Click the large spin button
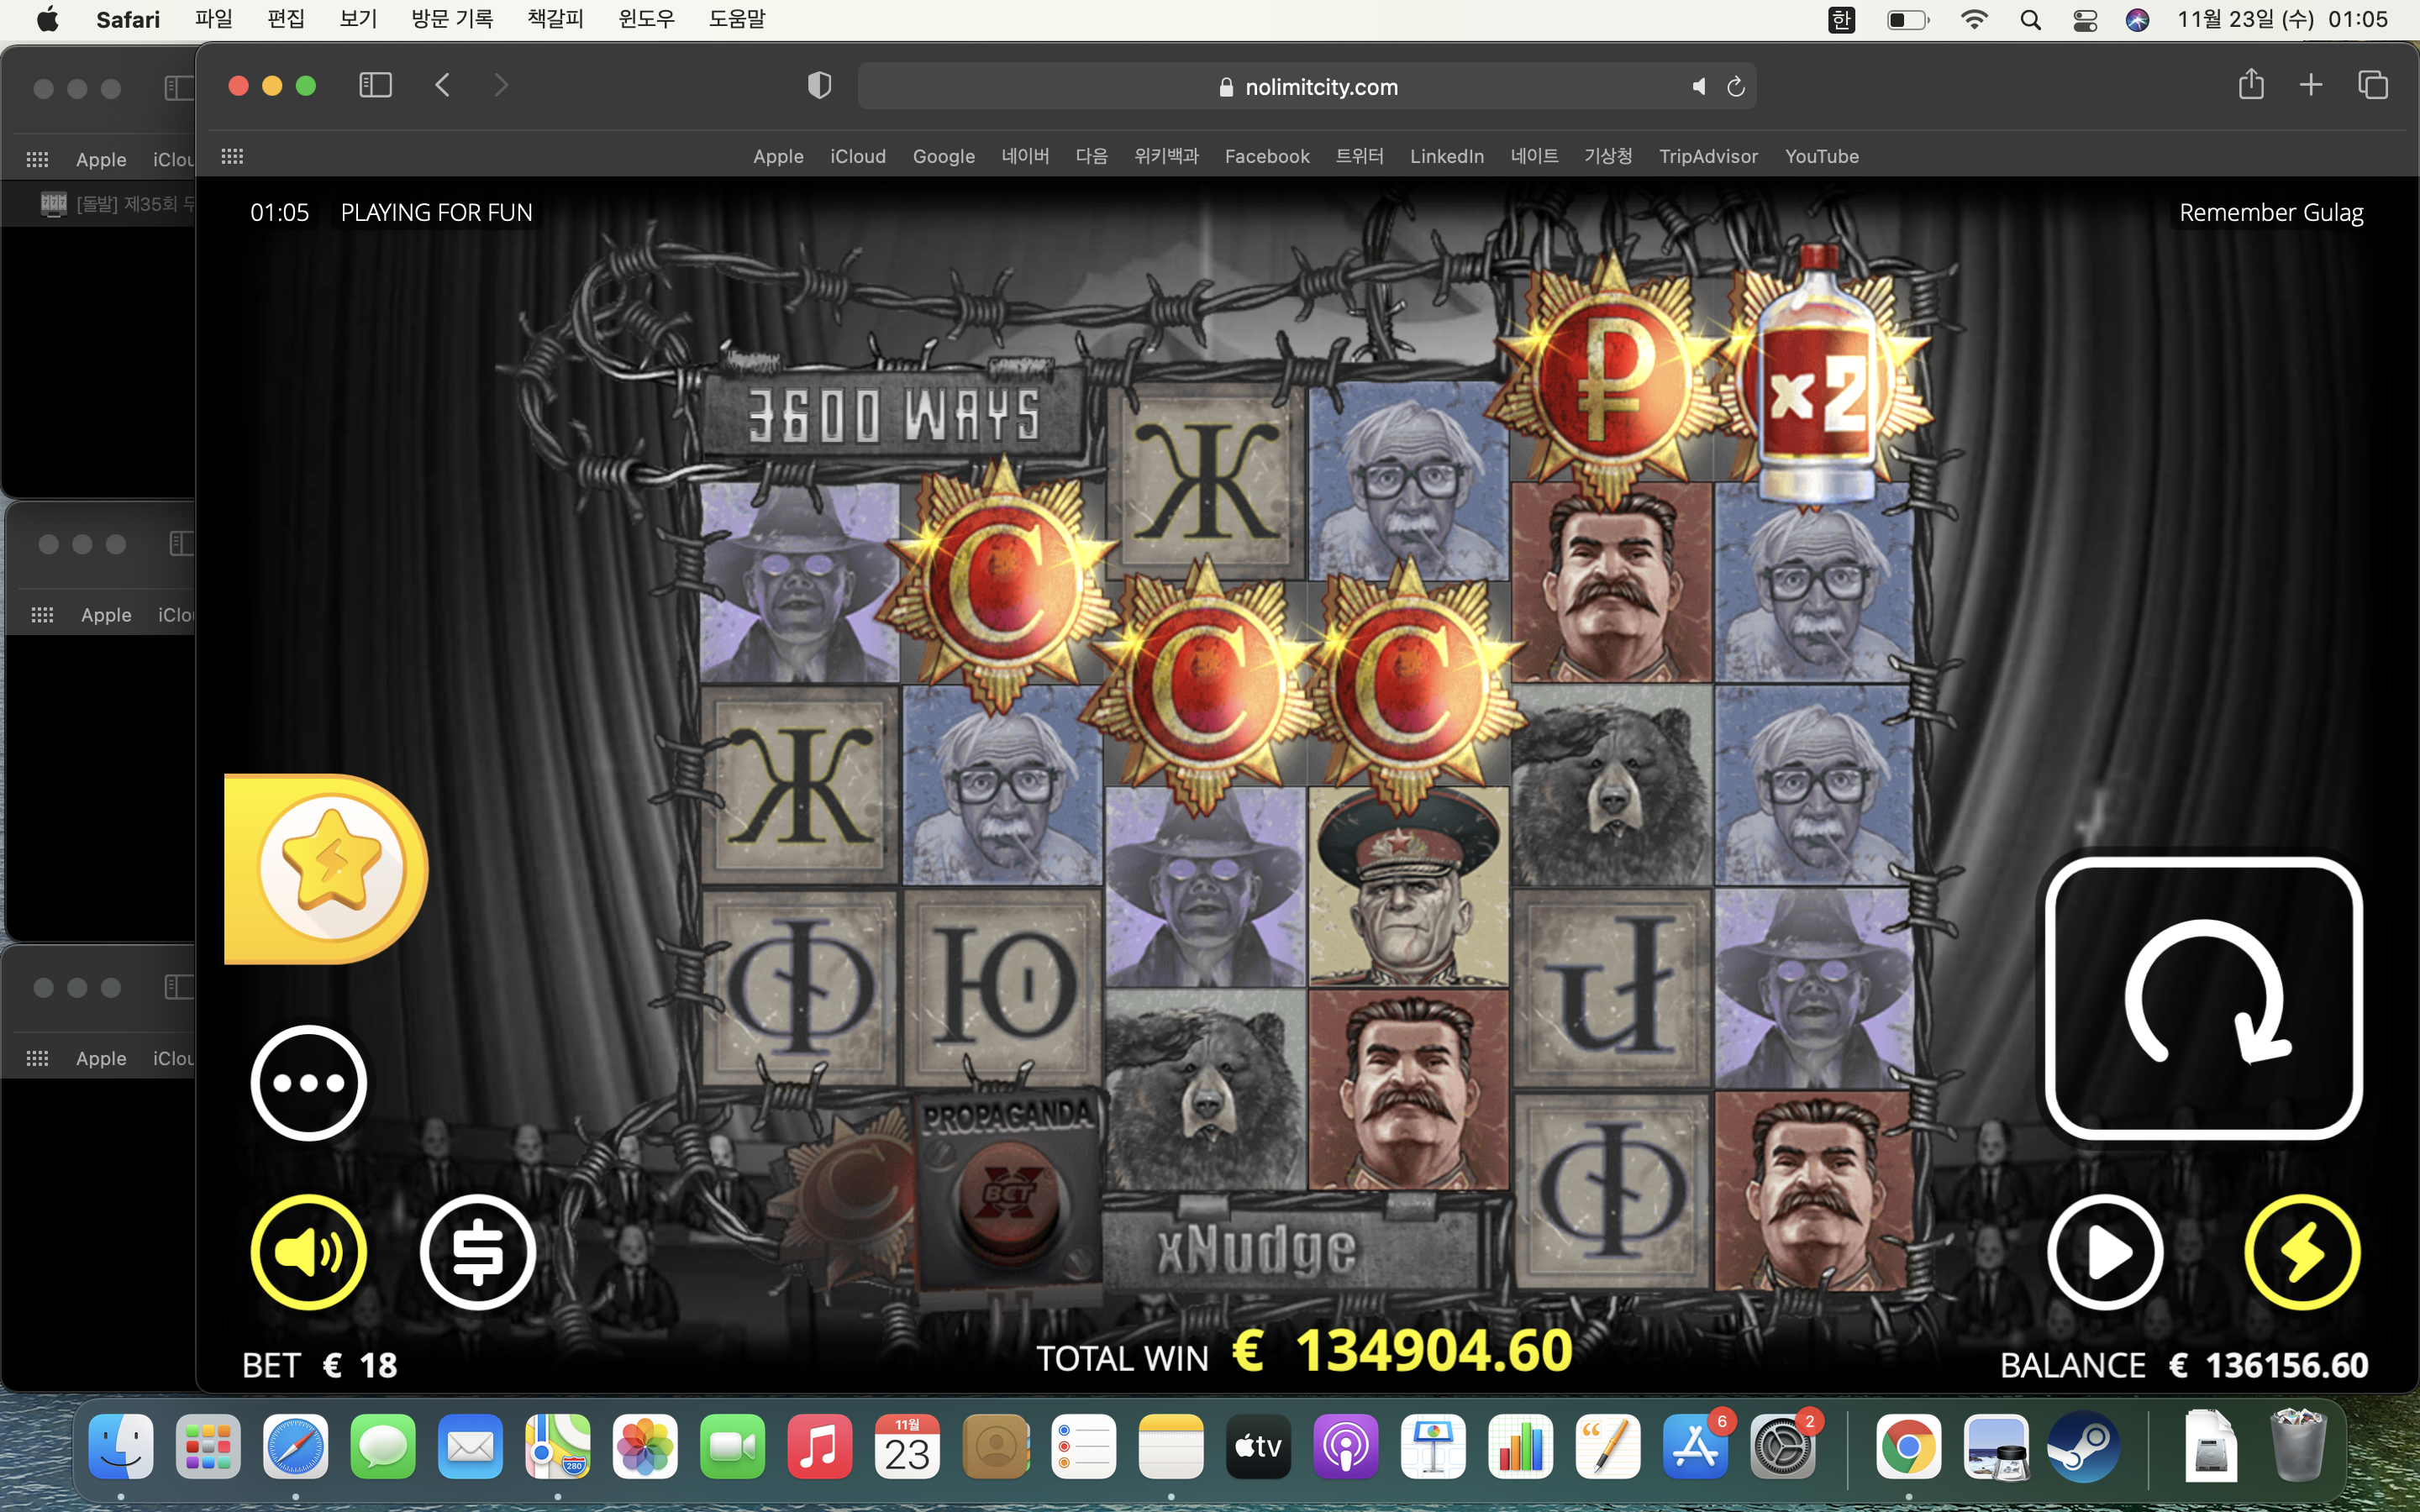 click(x=2203, y=998)
